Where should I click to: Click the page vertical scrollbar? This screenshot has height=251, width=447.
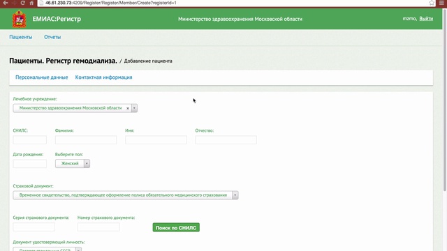445,100
